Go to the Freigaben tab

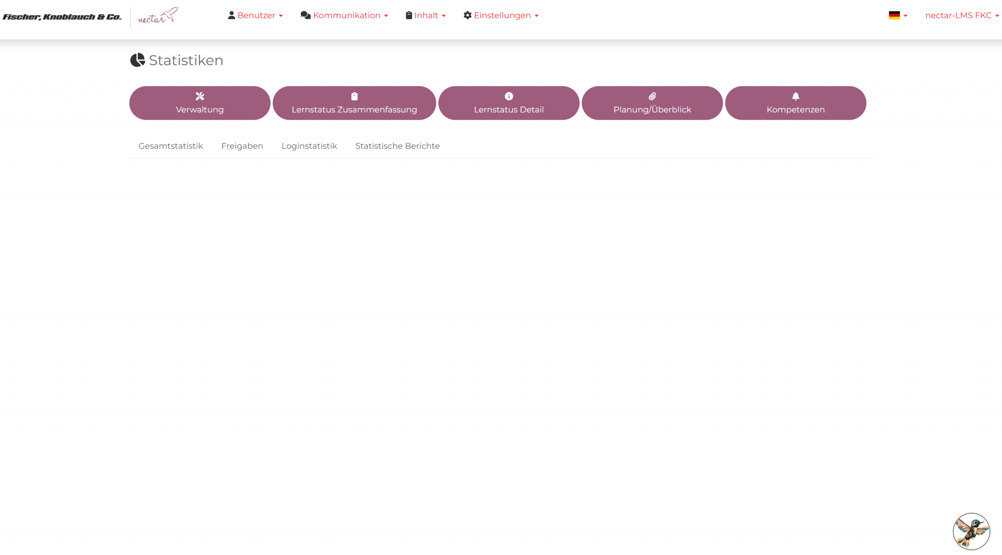click(x=242, y=146)
